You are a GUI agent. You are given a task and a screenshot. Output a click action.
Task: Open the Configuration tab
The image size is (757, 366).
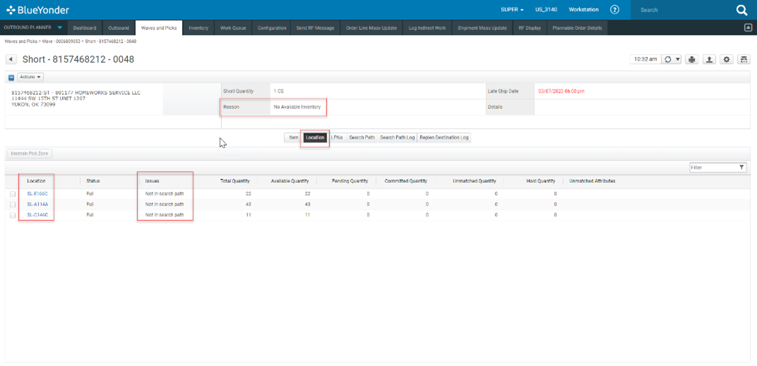click(x=272, y=28)
